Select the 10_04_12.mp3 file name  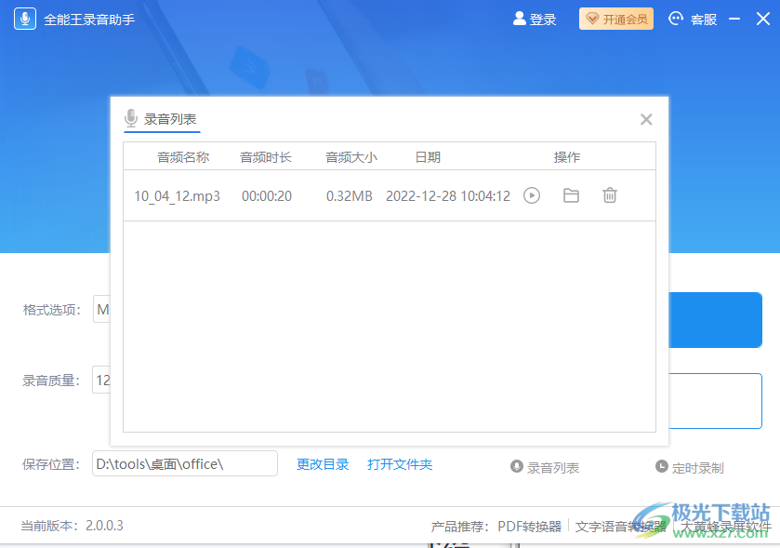click(x=177, y=196)
